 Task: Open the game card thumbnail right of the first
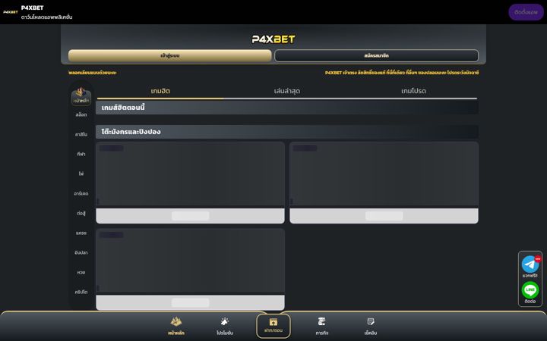[384, 174]
